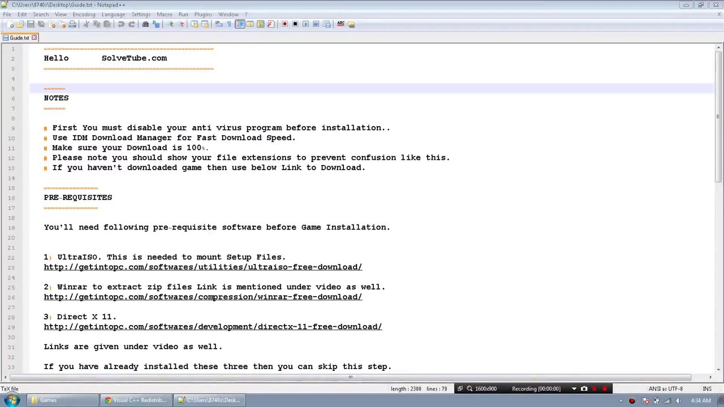
Task: Open the Edit menu
Action: pyautogui.click(x=22, y=14)
